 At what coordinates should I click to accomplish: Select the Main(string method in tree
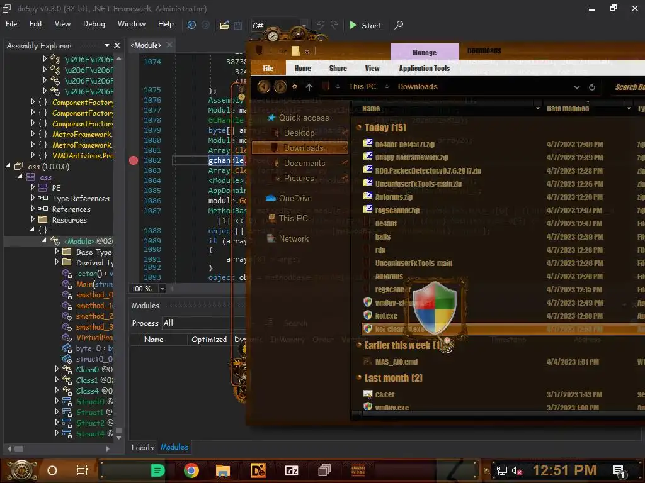[94, 284]
